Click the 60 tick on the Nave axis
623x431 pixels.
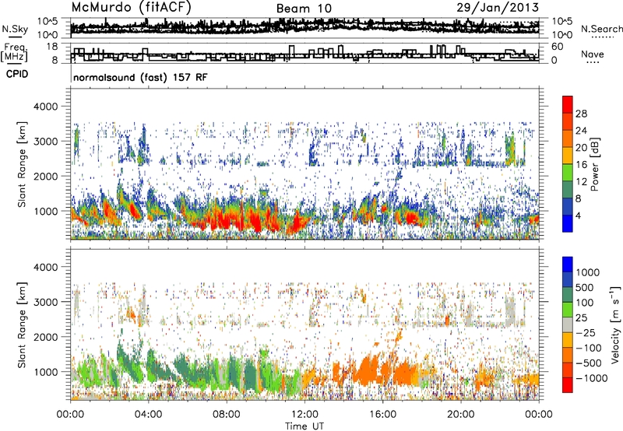click(x=558, y=47)
